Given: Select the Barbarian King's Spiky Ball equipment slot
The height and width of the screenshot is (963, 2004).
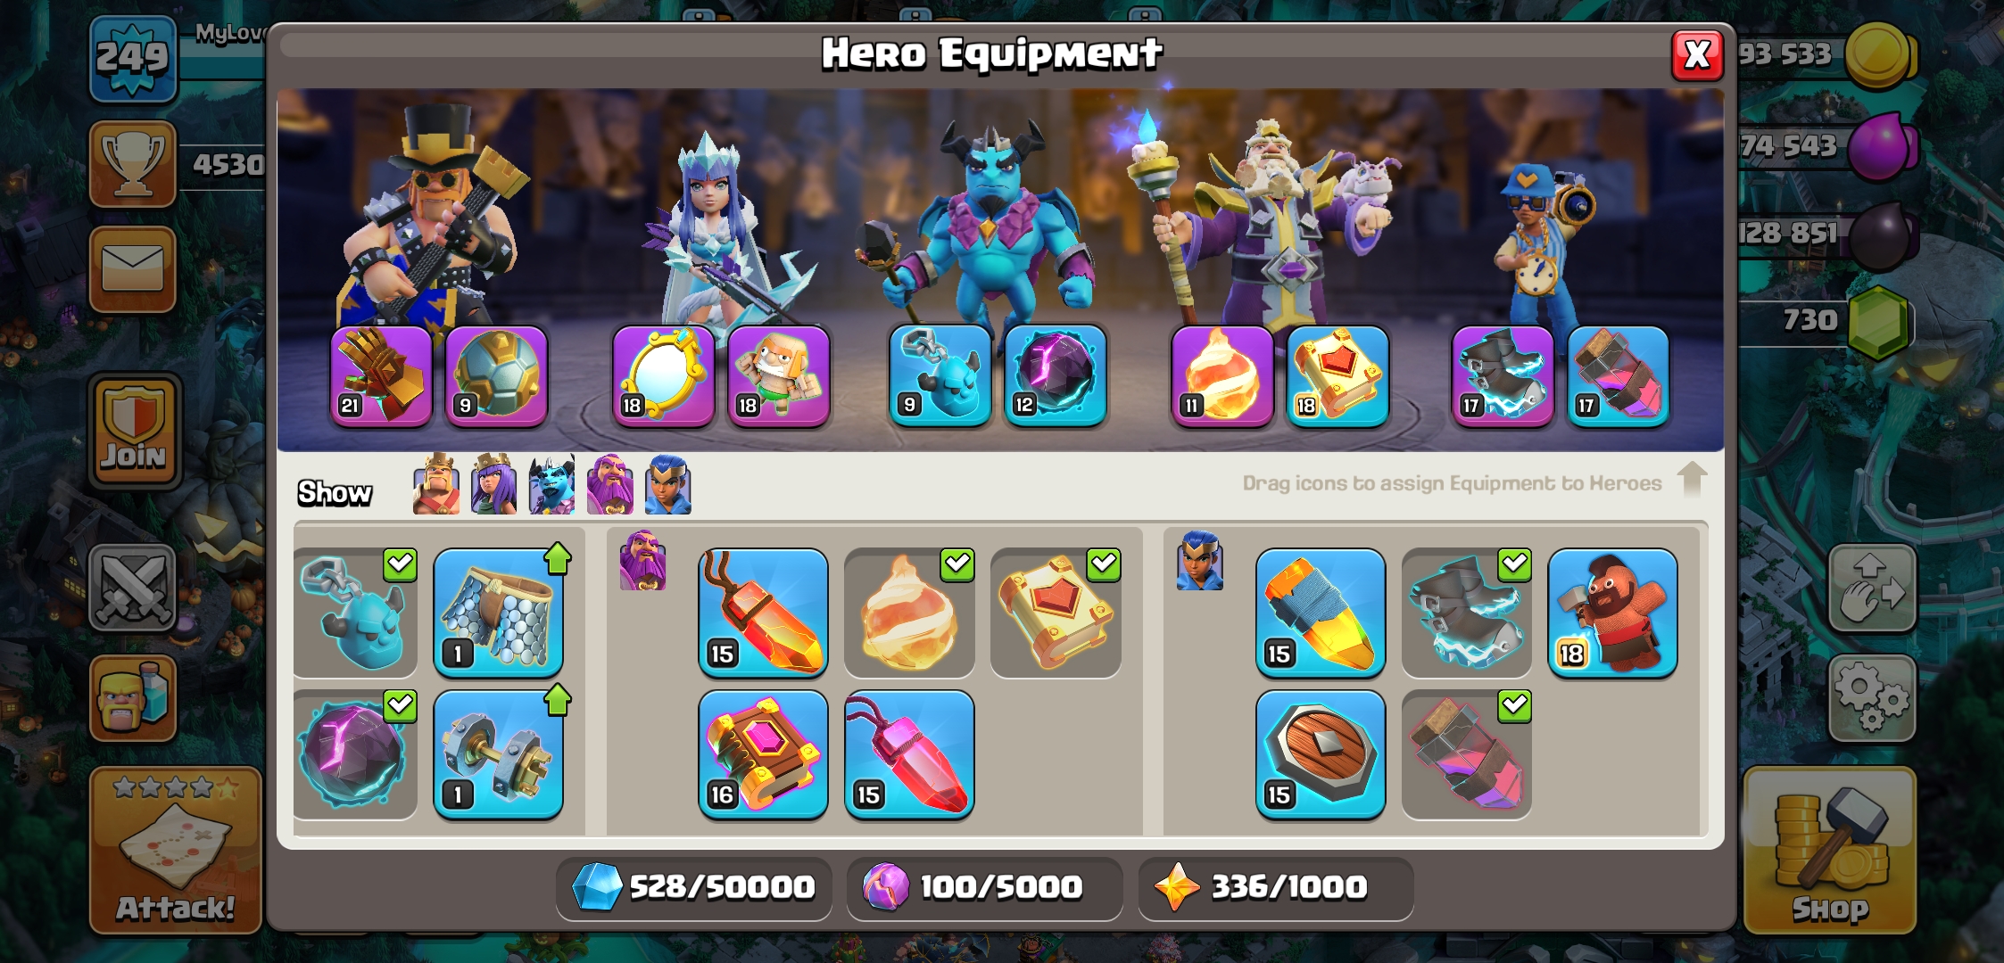Looking at the screenshot, I should 497,376.
